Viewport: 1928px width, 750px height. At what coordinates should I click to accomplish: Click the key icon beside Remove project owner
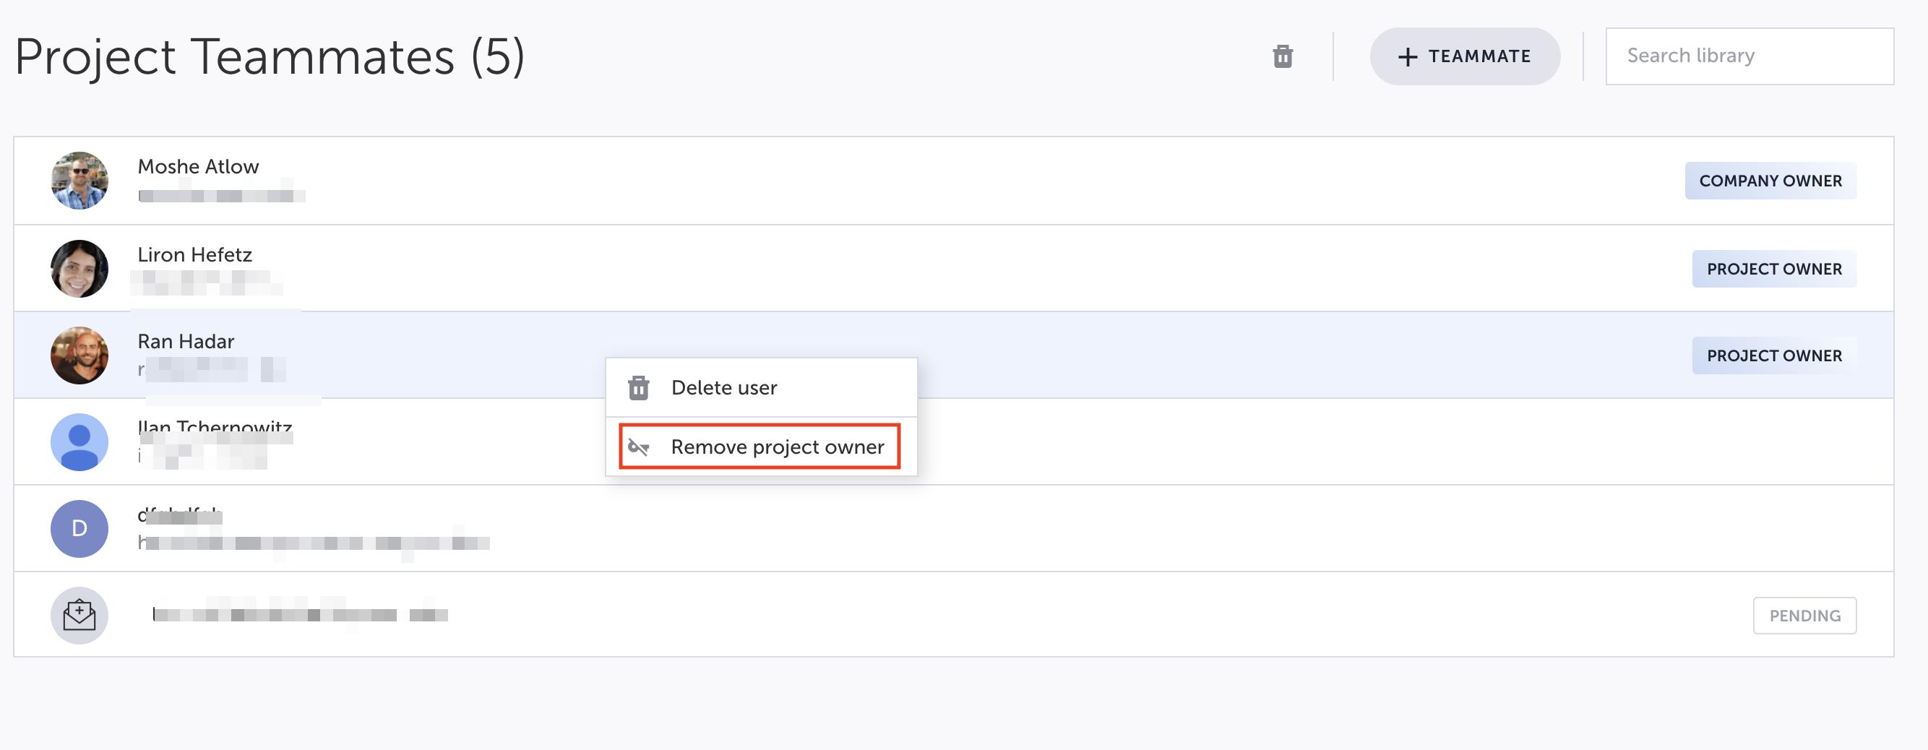638,447
